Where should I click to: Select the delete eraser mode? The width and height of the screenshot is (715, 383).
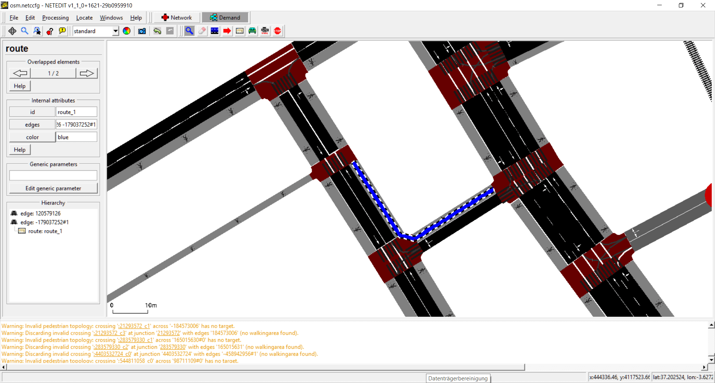pos(202,31)
